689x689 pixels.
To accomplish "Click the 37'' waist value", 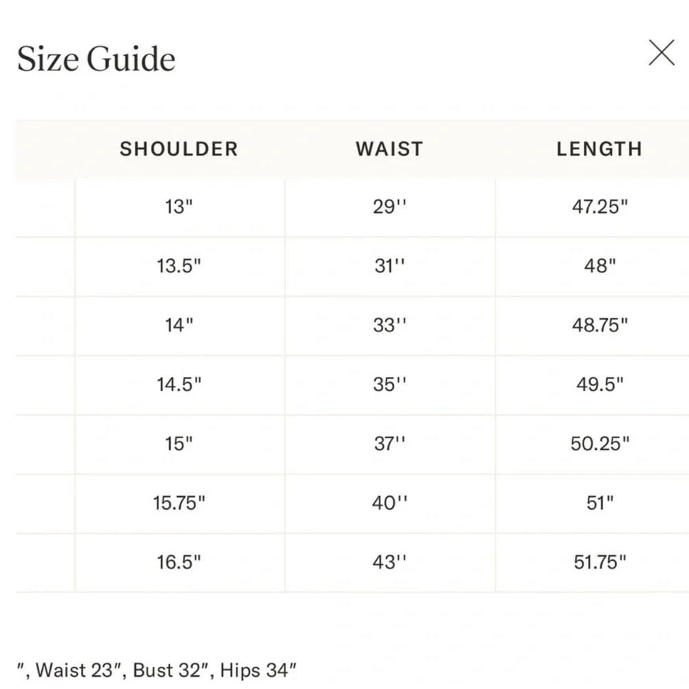I will [390, 444].
